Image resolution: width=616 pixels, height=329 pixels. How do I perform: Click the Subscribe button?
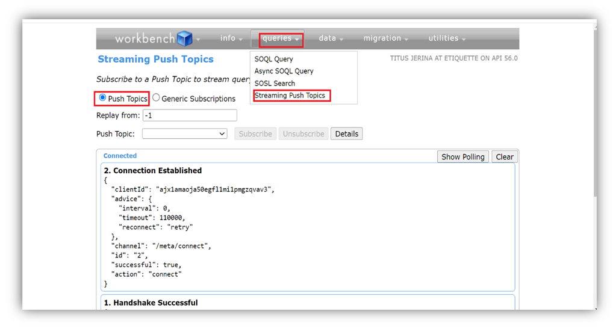pyautogui.click(x=255, y=134)
